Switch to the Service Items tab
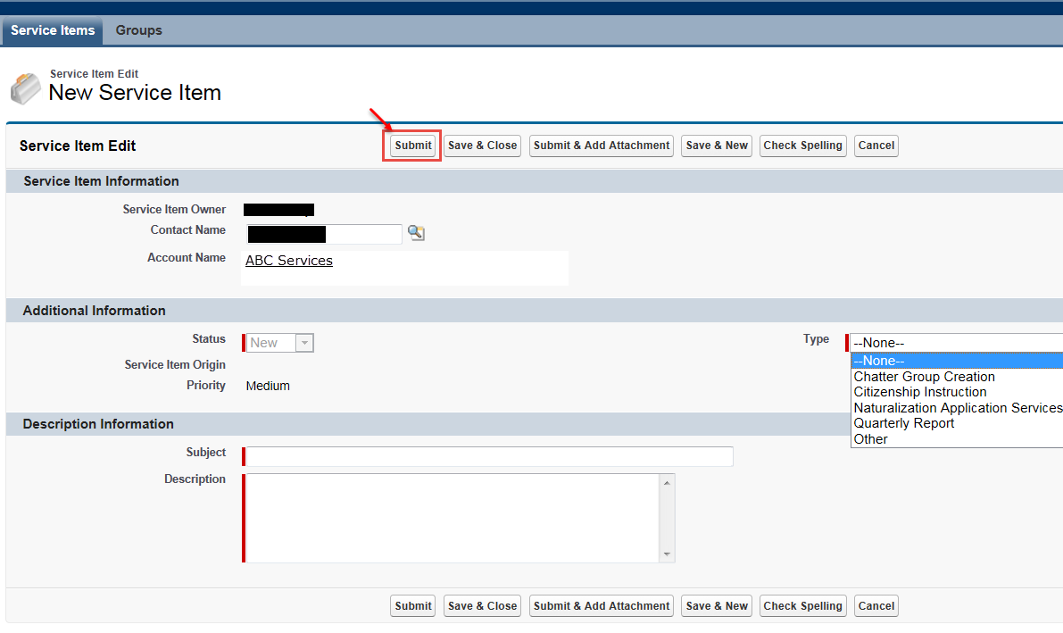This screenshot has width=1063, height=633. [52, 30]
